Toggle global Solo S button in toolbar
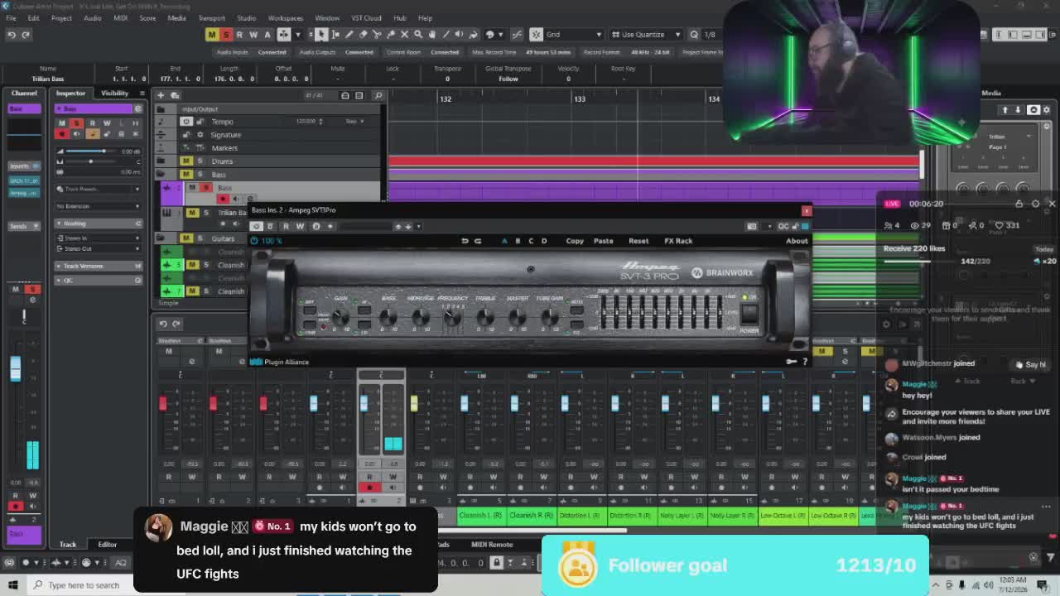The image size is (1060, 596). click(225, 35)
